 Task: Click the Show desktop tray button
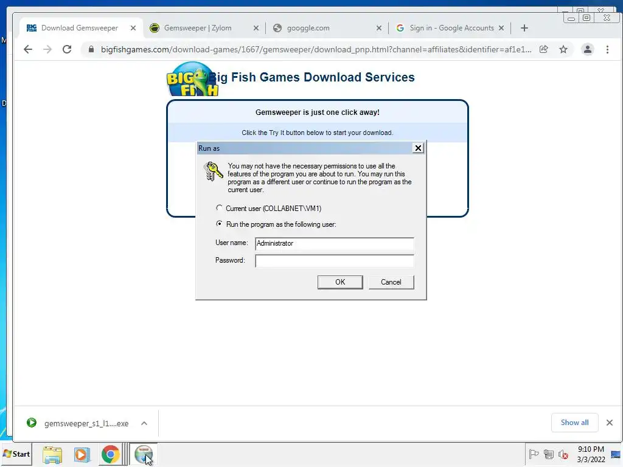point(616,454)
